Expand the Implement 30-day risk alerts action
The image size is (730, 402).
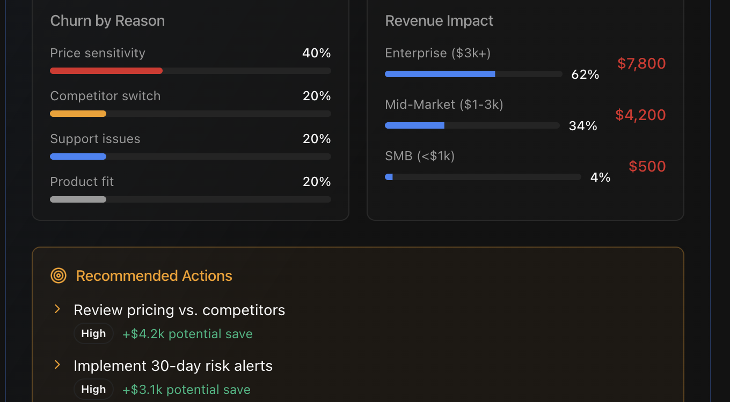173,366
